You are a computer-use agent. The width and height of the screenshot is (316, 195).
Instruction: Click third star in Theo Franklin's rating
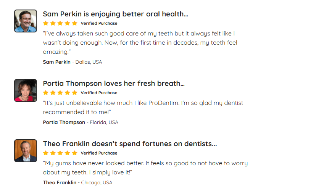(60, 153)
